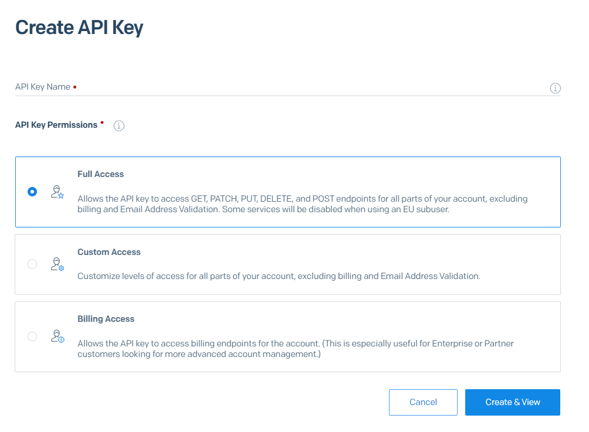Open the API Key Name info icon

[555, 88]
